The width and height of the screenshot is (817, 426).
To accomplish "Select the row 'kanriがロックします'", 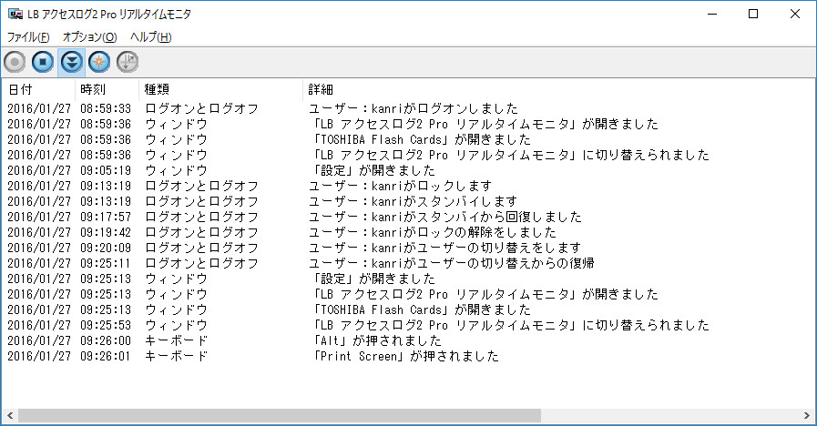I will 408,186.
